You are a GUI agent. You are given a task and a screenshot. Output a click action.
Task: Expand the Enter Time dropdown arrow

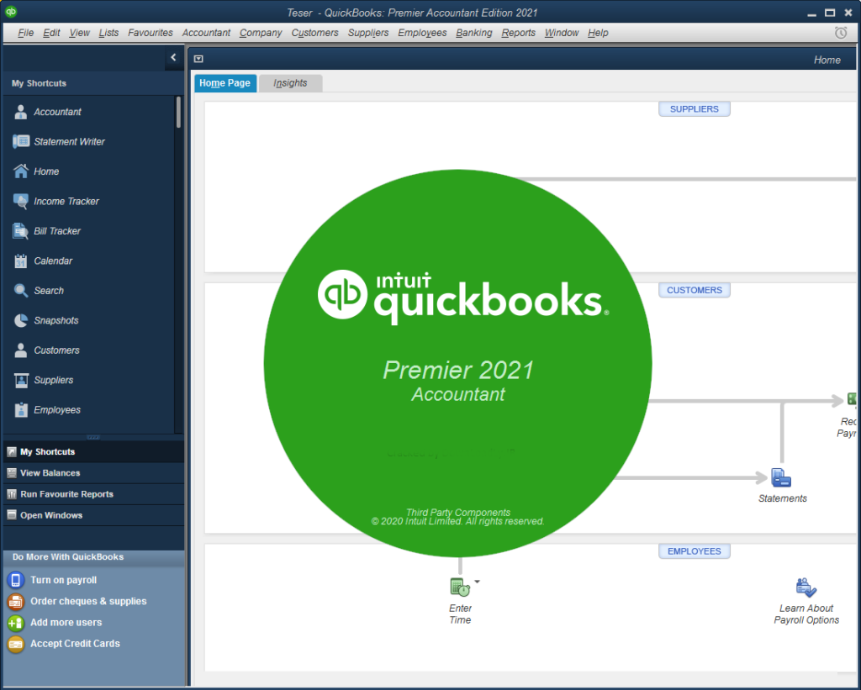click(478, 582)
